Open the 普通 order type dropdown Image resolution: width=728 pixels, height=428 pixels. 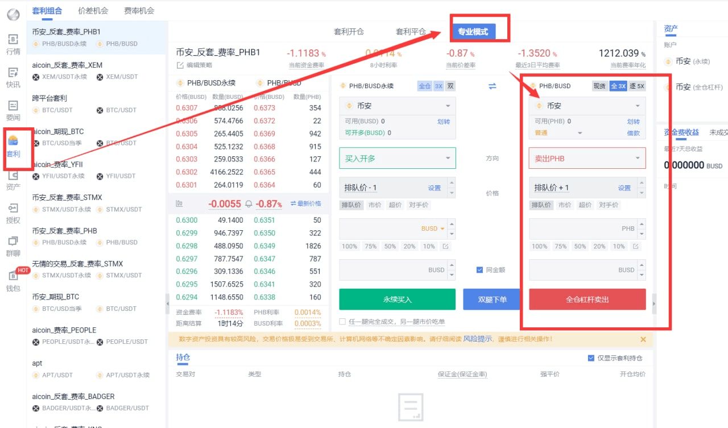click(559, 133)
